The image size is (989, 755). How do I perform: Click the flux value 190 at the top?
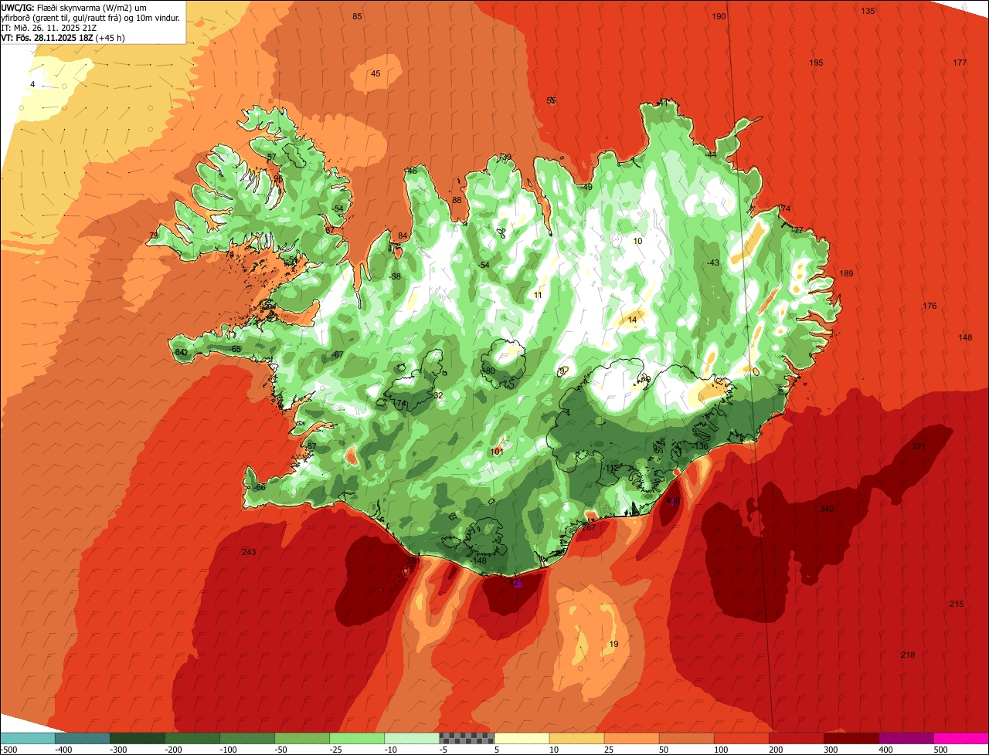pos(719,16)
